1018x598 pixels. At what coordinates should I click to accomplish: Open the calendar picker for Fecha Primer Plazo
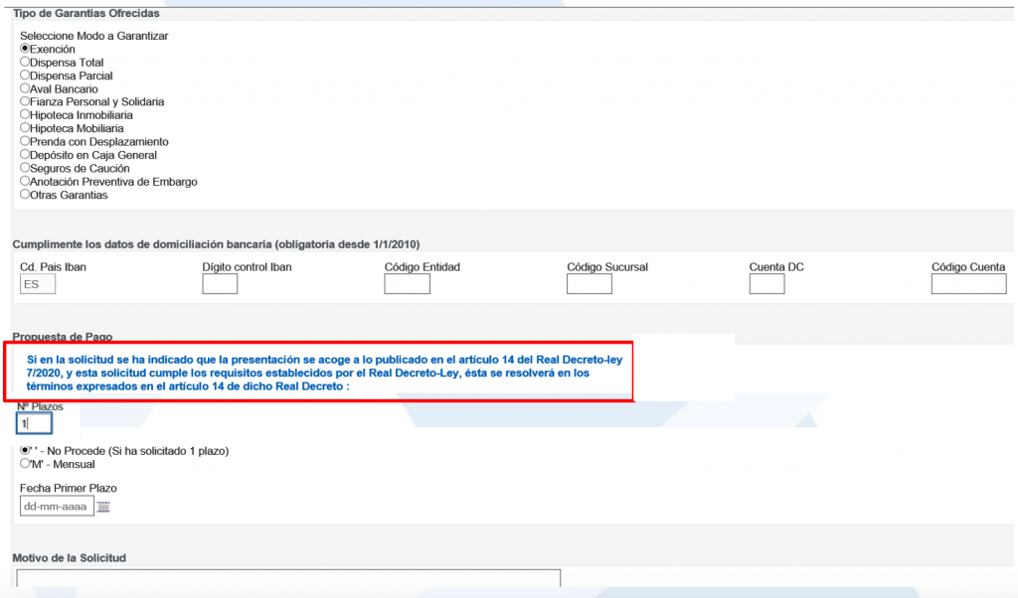point(103,507)
